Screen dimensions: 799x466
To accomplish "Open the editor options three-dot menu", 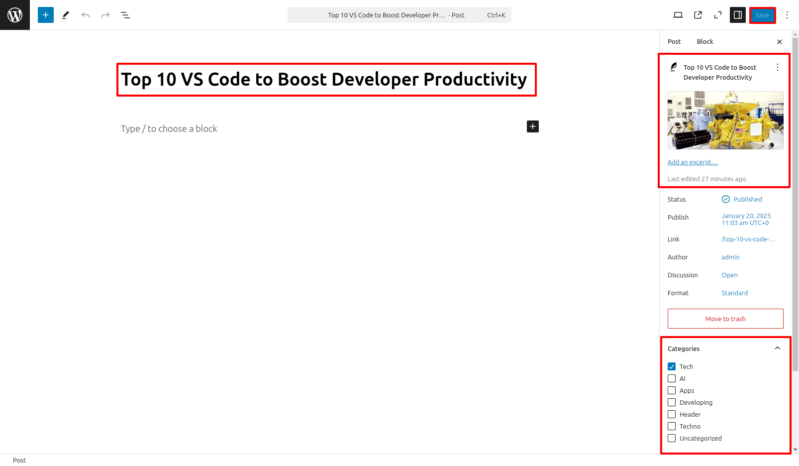I will (x=787, y=15).
